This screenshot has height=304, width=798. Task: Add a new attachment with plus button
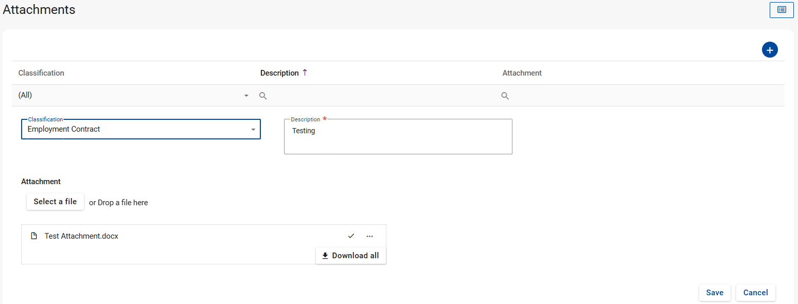click(769, 50)
